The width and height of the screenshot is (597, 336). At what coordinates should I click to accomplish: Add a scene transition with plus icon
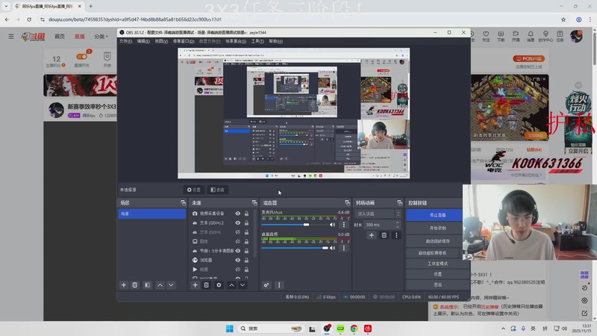coord(372,235)
